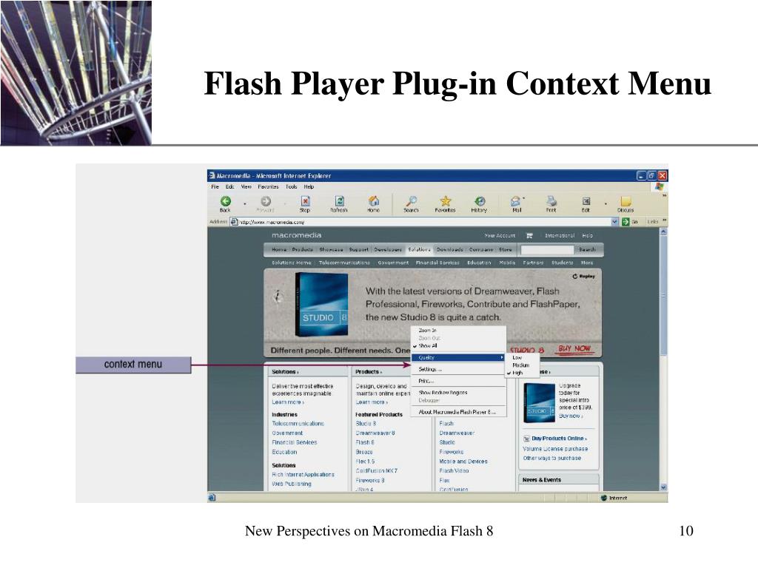The image size is (758, 568).
Task: Click the green Go arrow icon
Action: [625, 222]
